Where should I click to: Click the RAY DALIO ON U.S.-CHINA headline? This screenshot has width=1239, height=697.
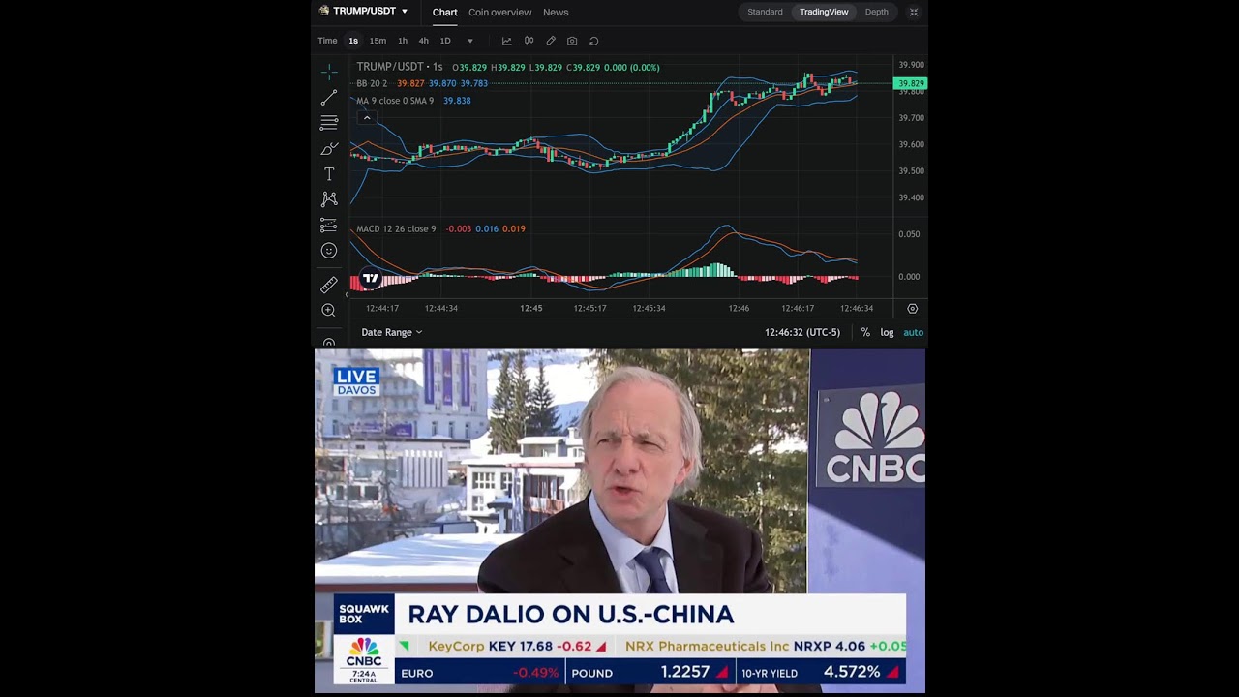coord(571,614)
